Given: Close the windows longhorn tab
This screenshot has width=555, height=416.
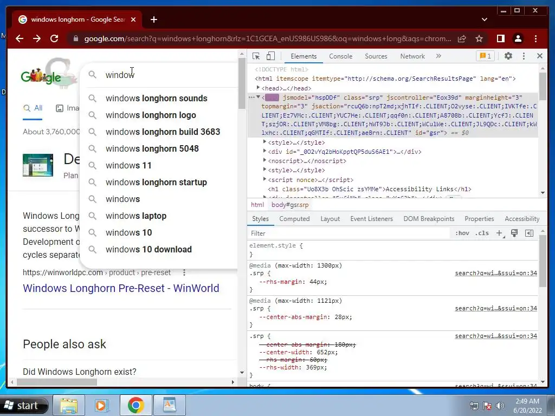Looking at the screenshot, I should (x=133, y=19).
